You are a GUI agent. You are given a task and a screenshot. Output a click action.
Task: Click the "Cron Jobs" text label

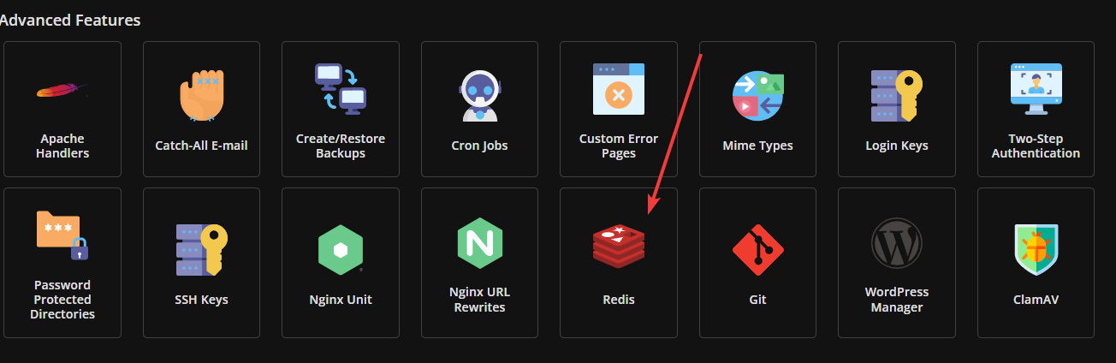pos(479,146)
